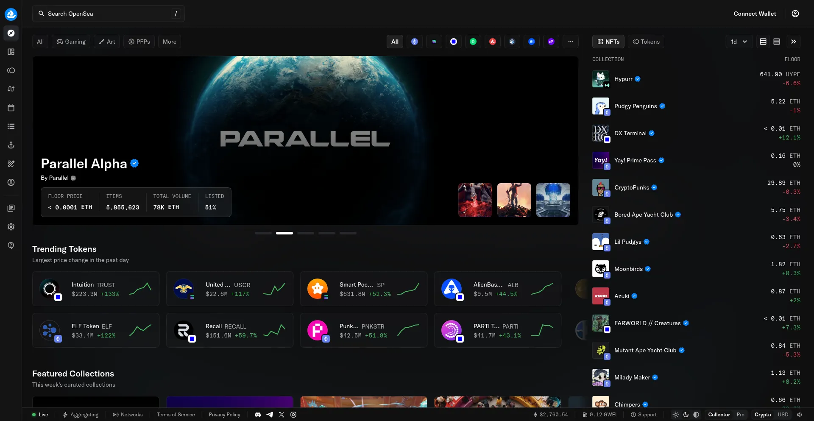Open the Instagram link in the footer
This screenshot has height=421, width=814.
pos(293,415)
